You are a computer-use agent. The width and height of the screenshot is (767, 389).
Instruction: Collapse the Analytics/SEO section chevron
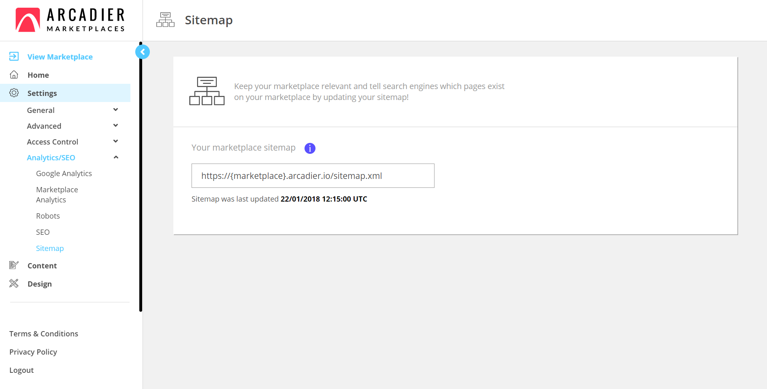116,157
